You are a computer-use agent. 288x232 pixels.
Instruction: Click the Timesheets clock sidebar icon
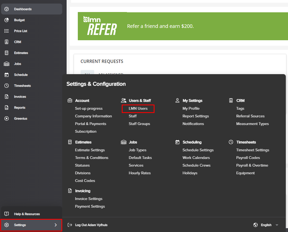pos(7,86)
